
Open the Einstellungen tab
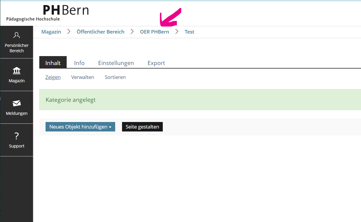(x=116, y=63)
